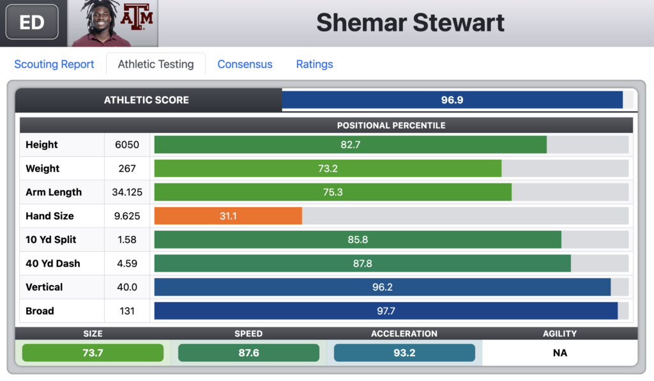Viewport: 654px width, 381px height.
Task: Click the Size score 73.7 badge
Action: (93, 353)
